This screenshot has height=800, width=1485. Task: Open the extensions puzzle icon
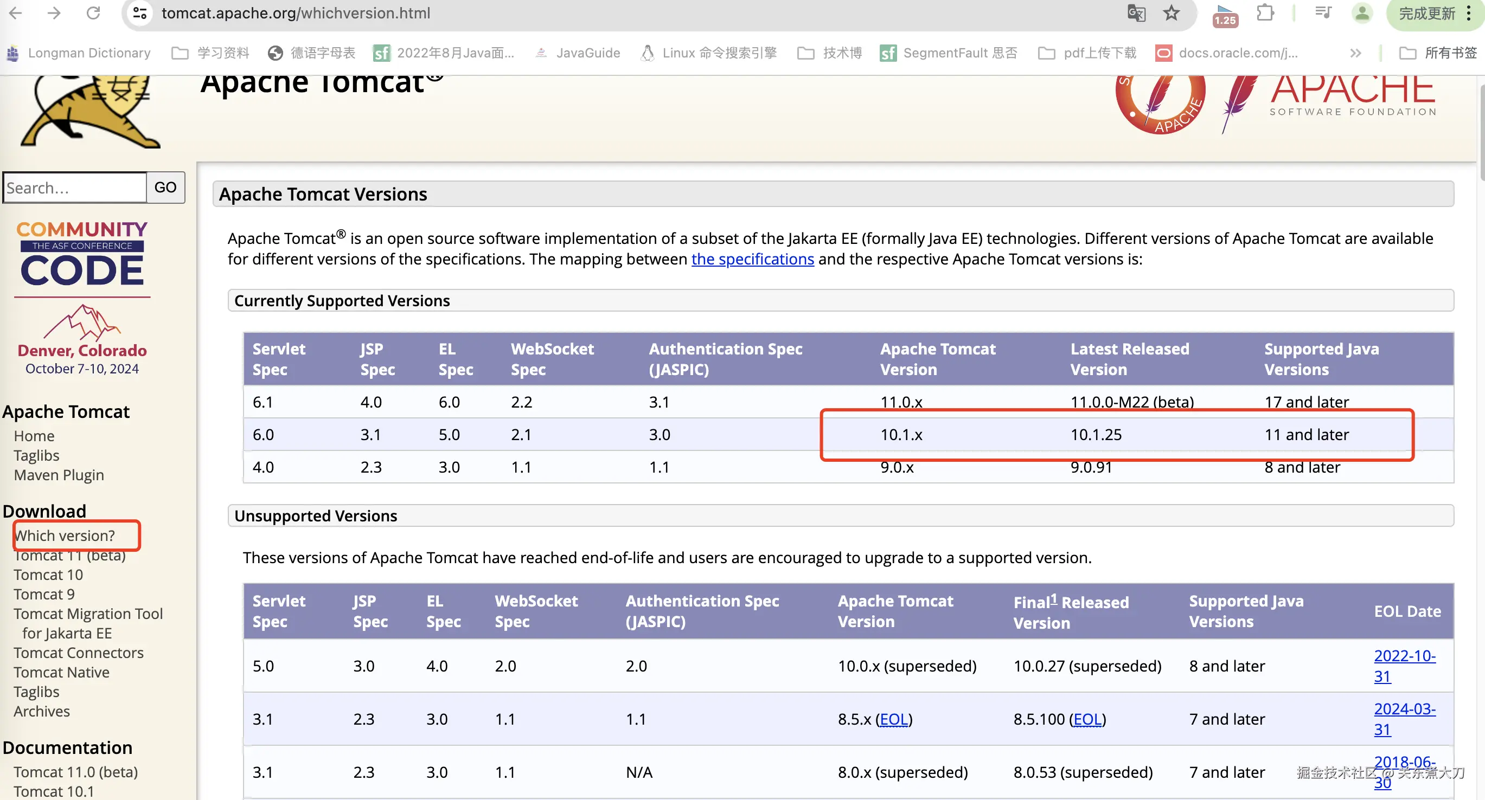click(x=1265, y=12)
